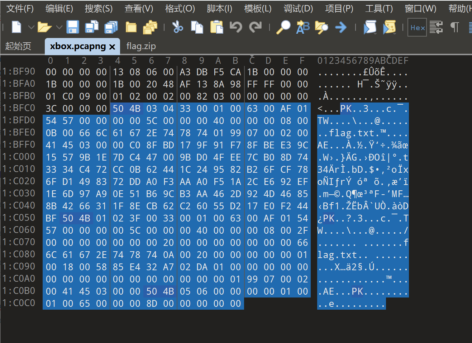The height and width of the screenshot is (343, 472).
Task: Go to the 起始页 start page tab
Action: pyautogui.click(x=18, y=46)
